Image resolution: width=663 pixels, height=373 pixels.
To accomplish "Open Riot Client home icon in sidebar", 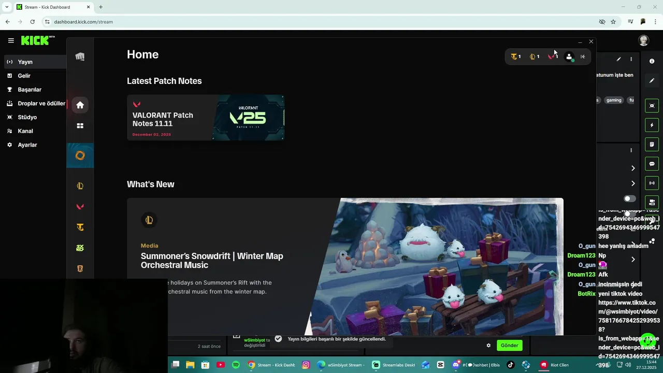I will pos(80,105).
